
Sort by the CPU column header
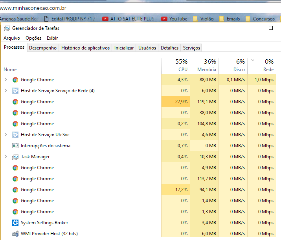(x=176, y=66)
